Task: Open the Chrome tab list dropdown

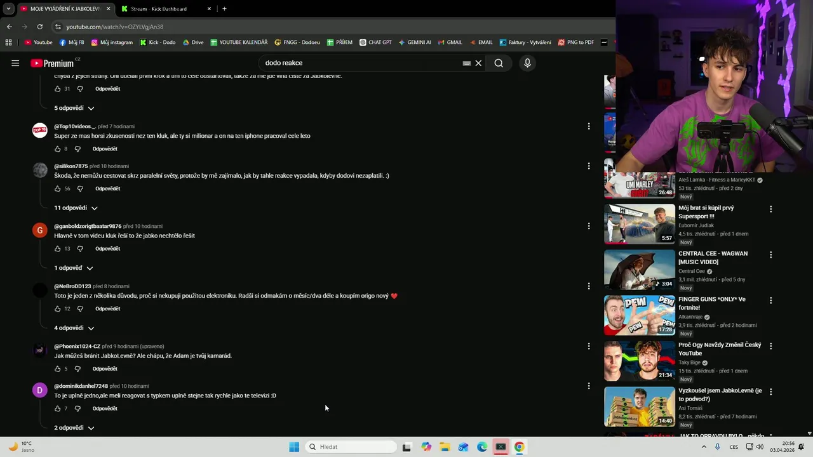Action: [8, 9]
